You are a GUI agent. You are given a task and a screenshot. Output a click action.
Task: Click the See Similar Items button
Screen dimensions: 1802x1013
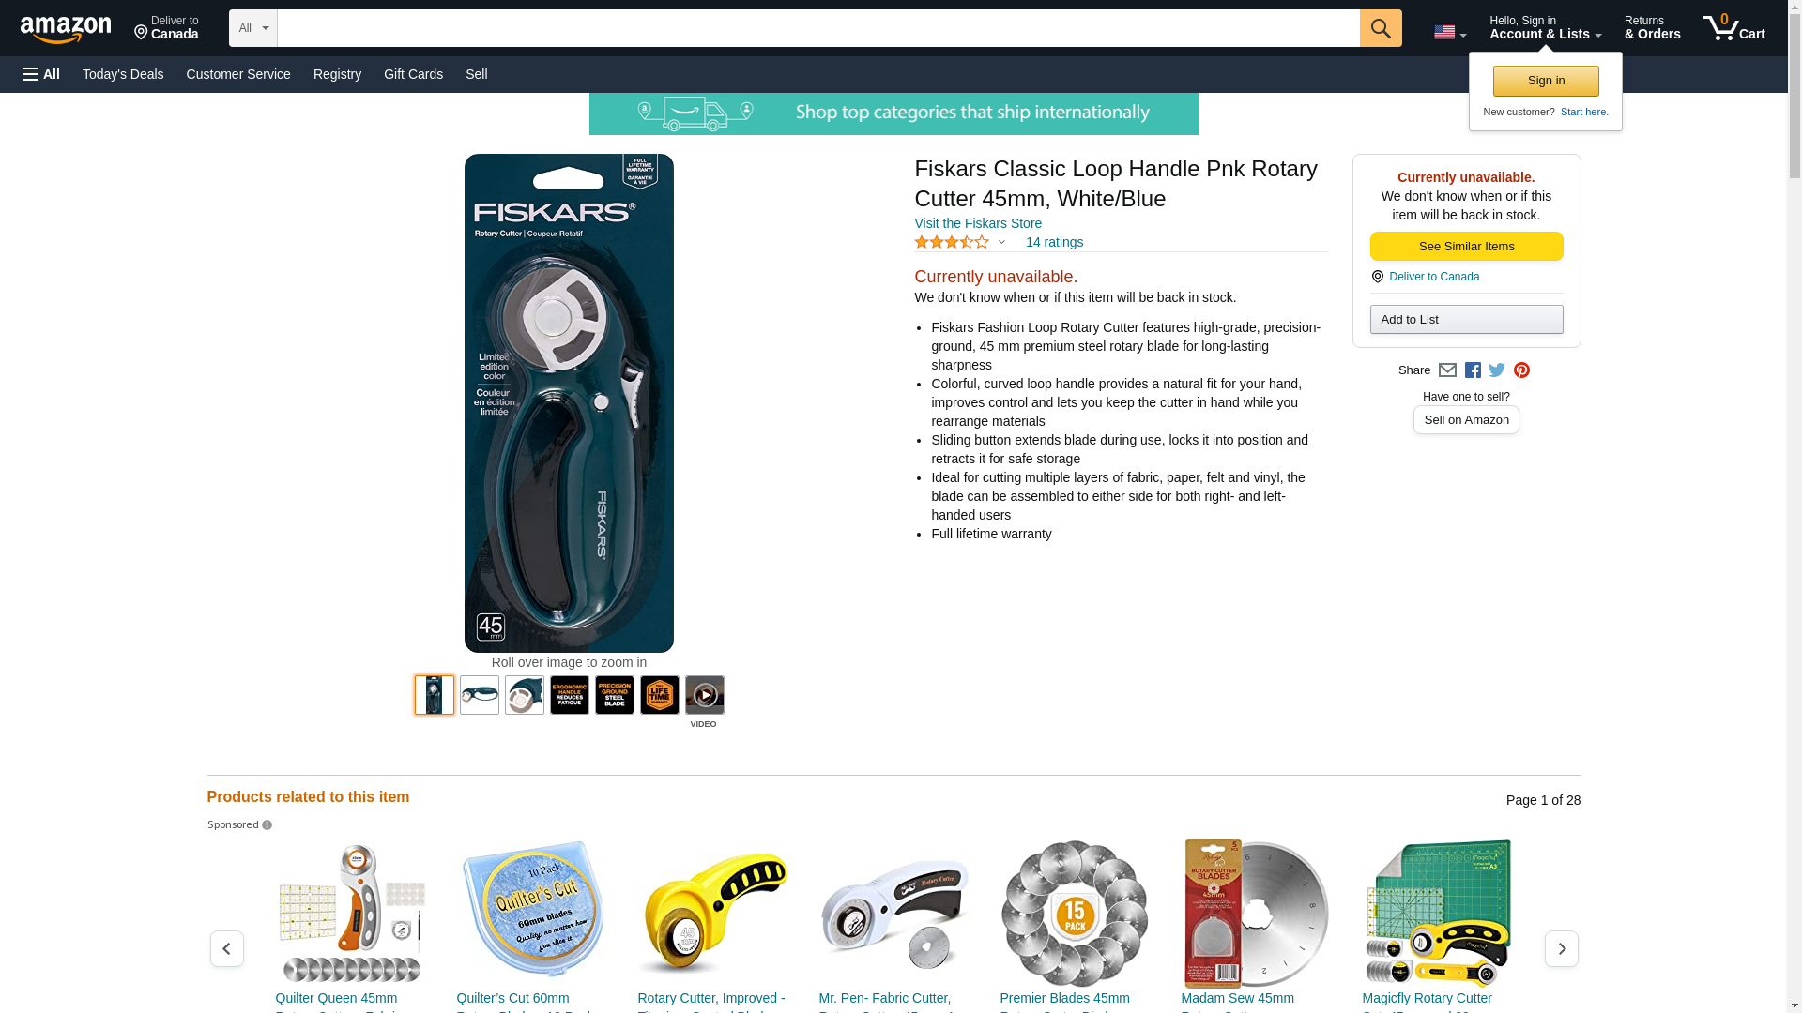[1466, 246]
